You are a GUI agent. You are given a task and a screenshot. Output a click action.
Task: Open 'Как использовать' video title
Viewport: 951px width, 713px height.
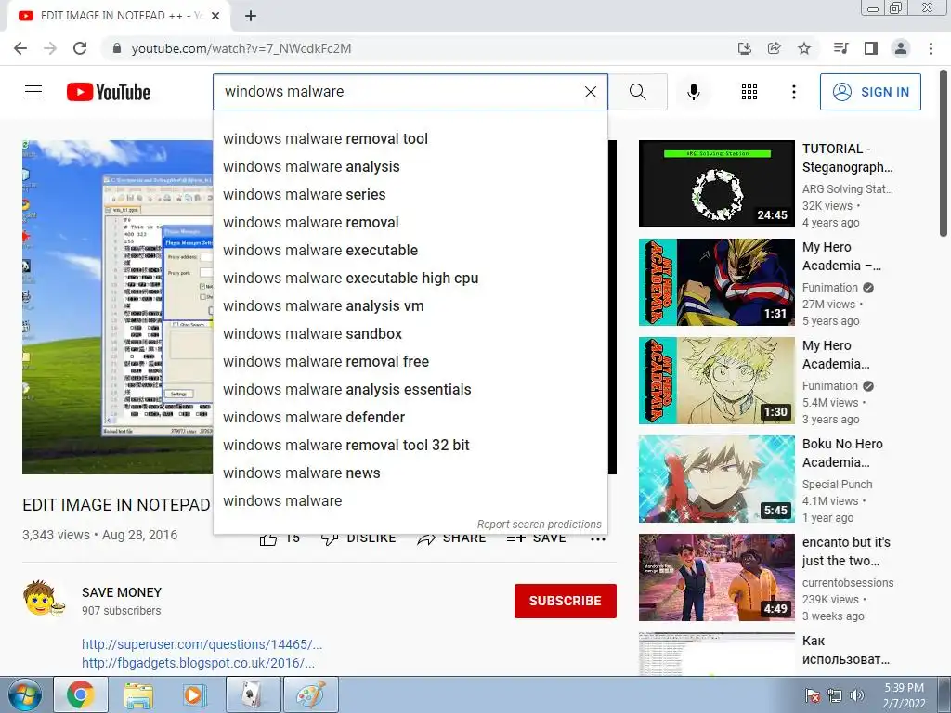(x=845, y=650)
